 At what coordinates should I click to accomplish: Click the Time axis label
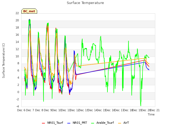151,114
